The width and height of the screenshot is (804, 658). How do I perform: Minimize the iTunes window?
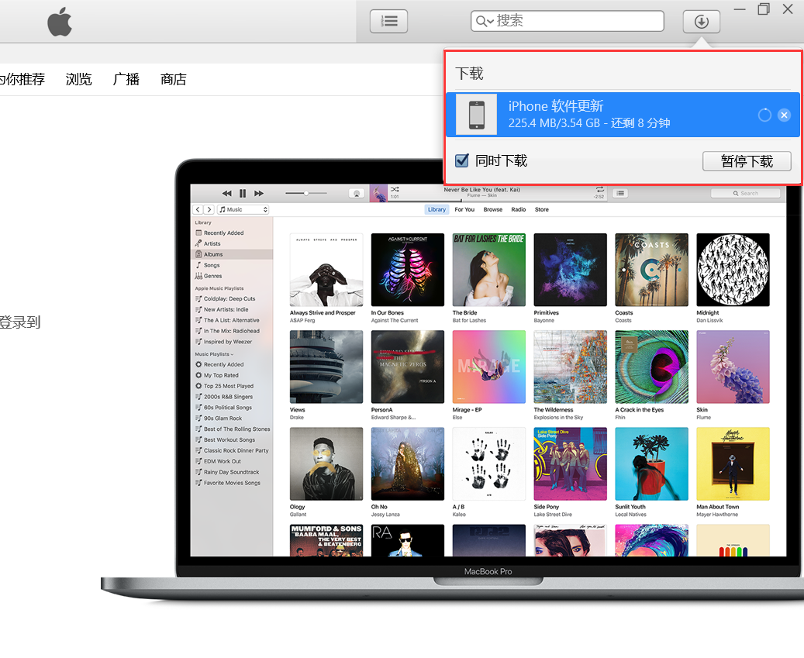point(740,9)
